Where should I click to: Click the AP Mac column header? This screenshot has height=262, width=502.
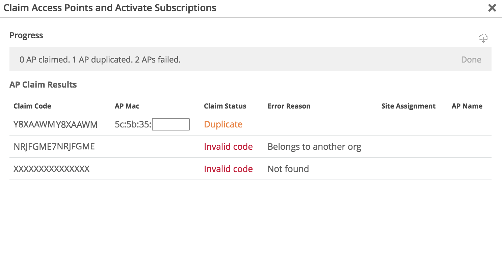click(127, 106)
